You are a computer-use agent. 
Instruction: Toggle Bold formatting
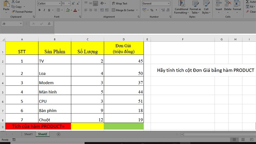pyautogui.click(x=39, y=10)
